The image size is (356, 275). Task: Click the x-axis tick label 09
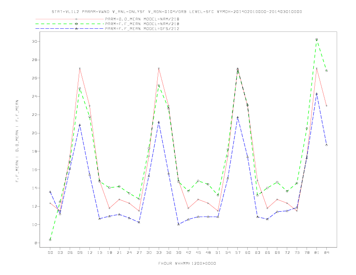(80, 253)
